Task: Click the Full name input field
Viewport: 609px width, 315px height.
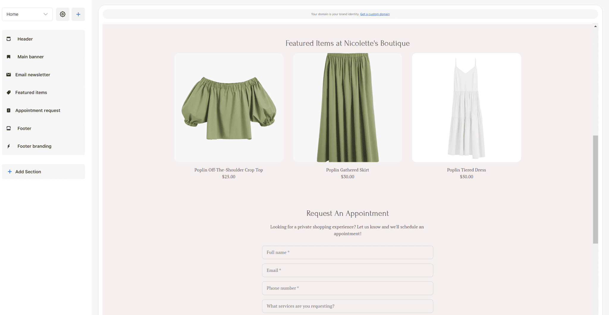Action: 347,252
